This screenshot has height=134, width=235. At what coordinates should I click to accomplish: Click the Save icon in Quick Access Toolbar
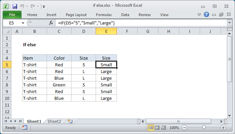[14, 6]
